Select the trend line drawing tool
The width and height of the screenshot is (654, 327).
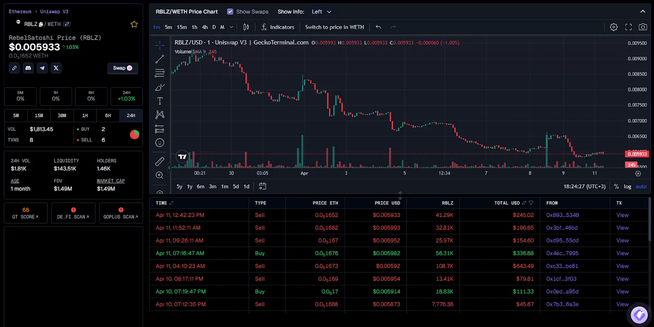[x=159, y=59]
